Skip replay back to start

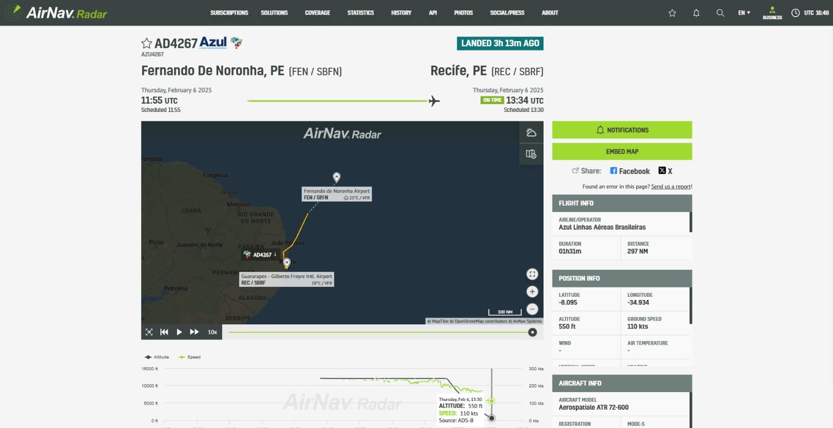click(164, 332)
